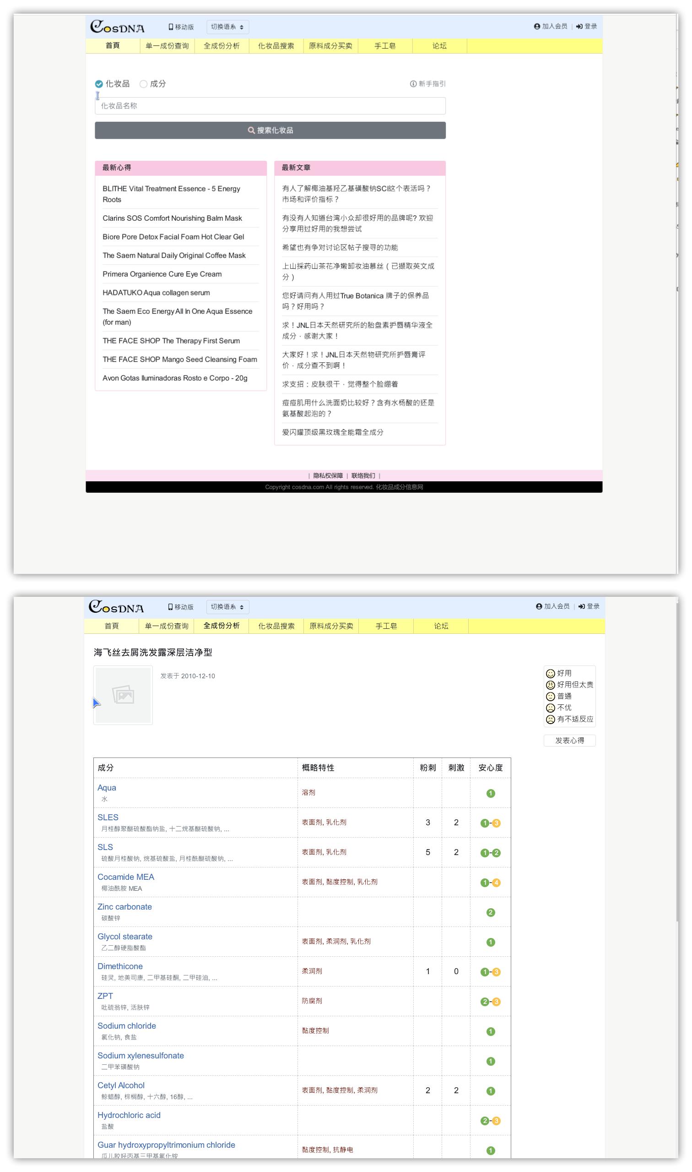The width and height of the screenshot is (692, 1172).
Task: Click the safety badge in the Cetyl Alcohol row
Action: point(491,1091)
